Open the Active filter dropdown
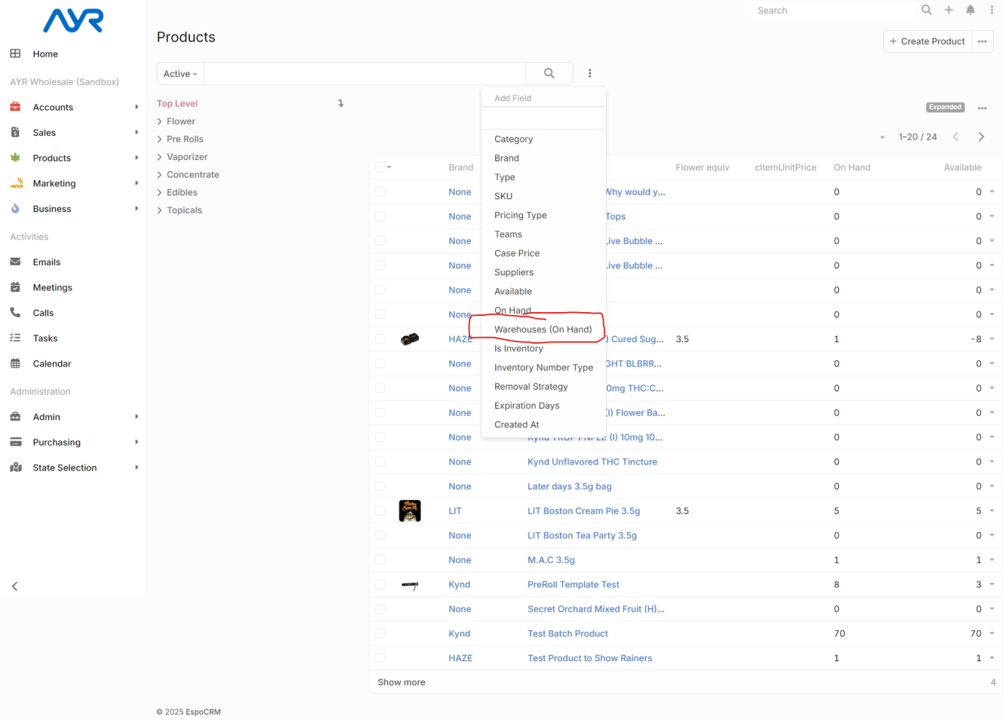 pyautogui.click(x=180, y=74)
